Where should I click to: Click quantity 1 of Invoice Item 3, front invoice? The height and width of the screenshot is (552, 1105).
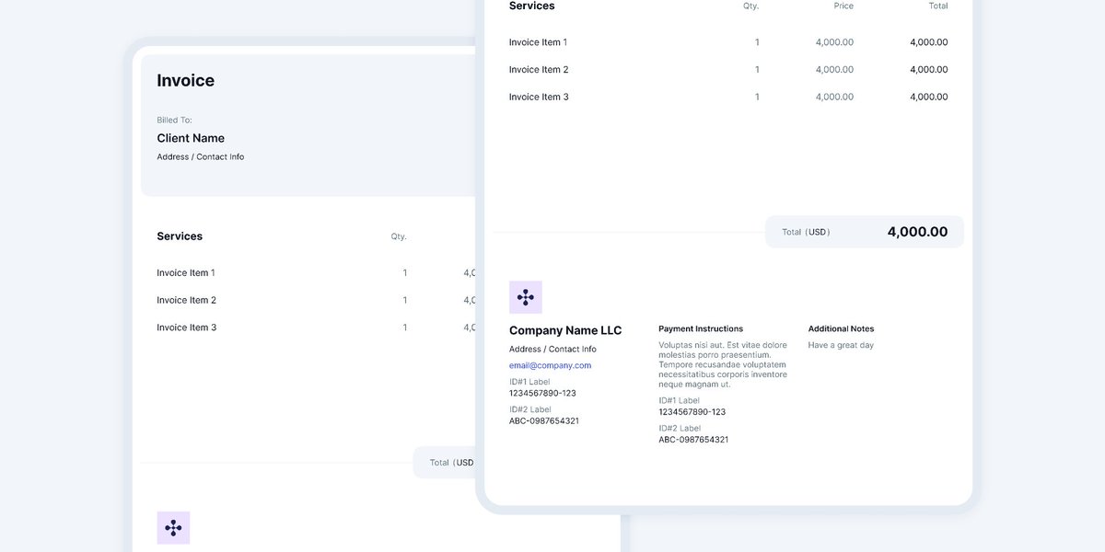757,97
